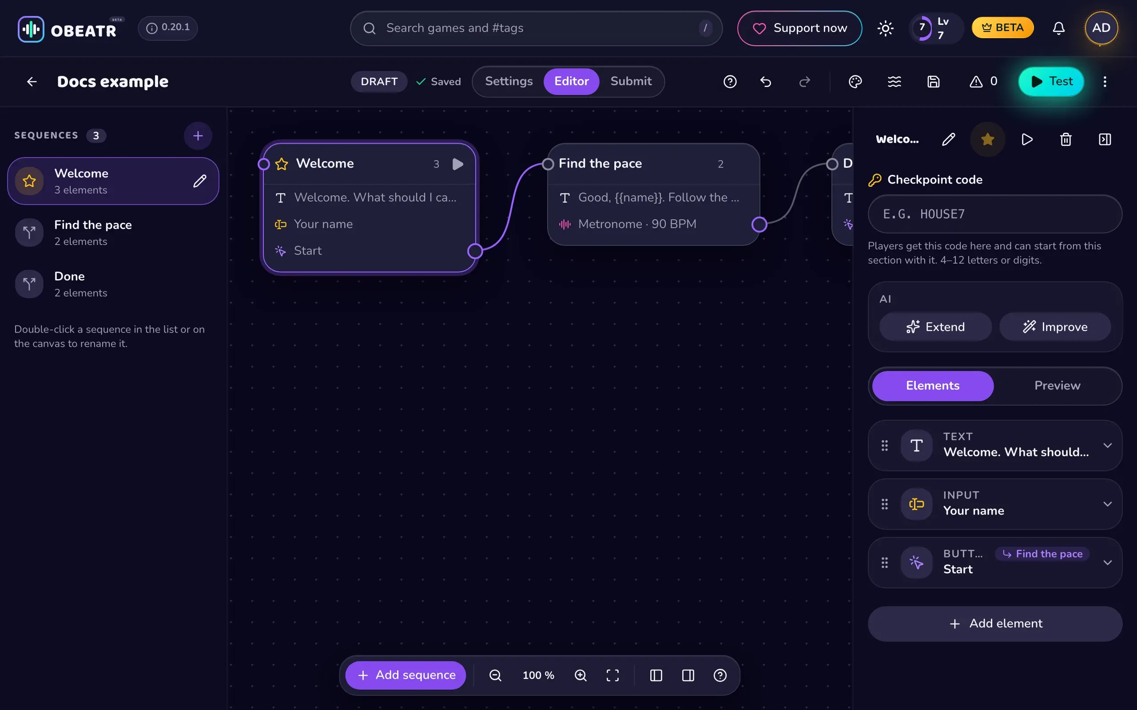Screen dimensions: 1137x710
Task: Zoom out the canvas
Action: pos(495,675)
